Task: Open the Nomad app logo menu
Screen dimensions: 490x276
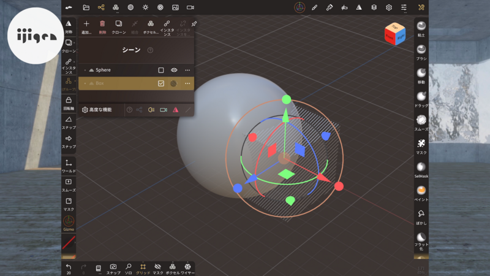Action: click(x=69, y=7)
